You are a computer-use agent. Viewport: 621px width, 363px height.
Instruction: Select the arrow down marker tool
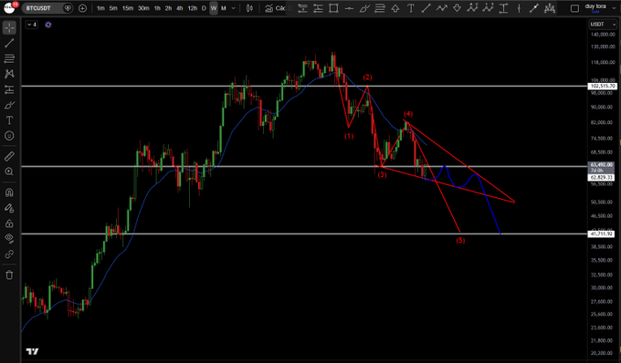(457, 8)
